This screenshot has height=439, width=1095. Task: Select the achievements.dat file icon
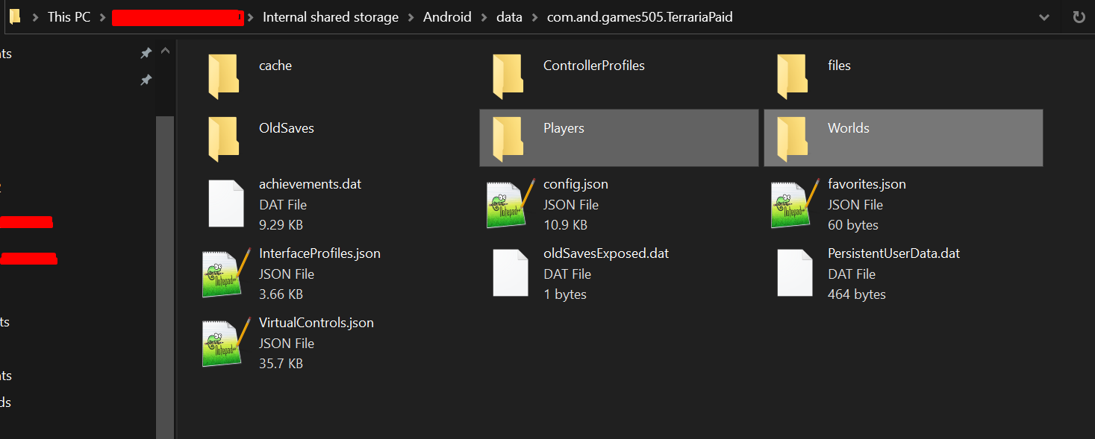point(226,203)
